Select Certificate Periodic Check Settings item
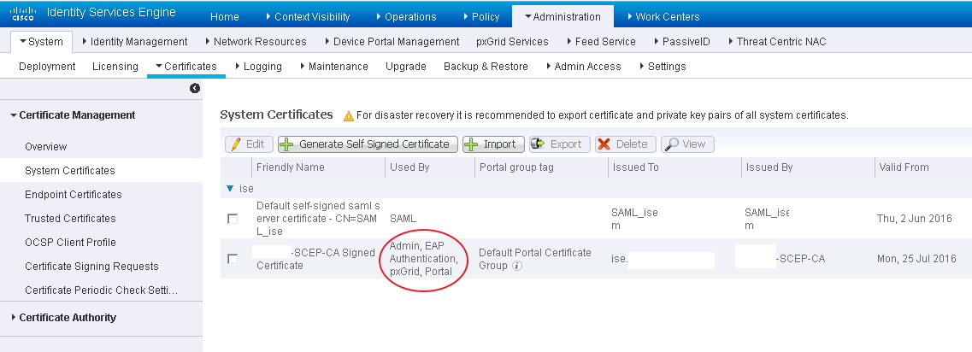 point(101,290)
